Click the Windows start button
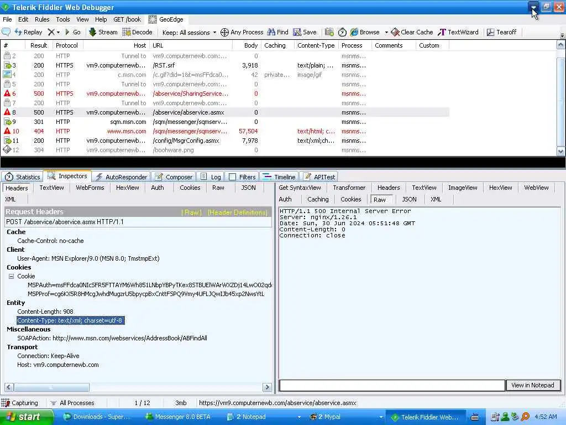The height and width of the screenshot is (425, 566). 27,417
